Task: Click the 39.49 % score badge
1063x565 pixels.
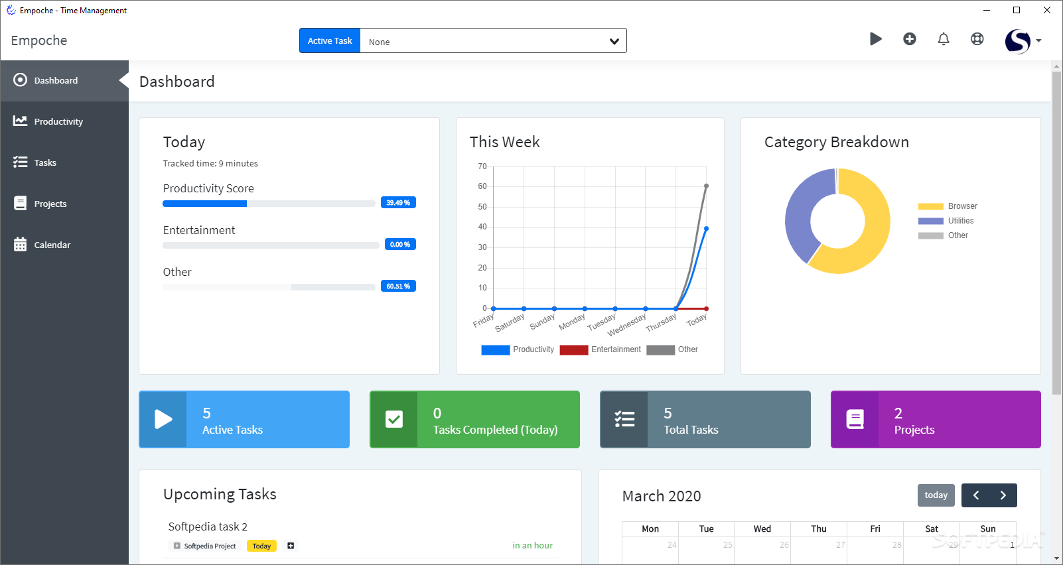Action: point(398,203)
